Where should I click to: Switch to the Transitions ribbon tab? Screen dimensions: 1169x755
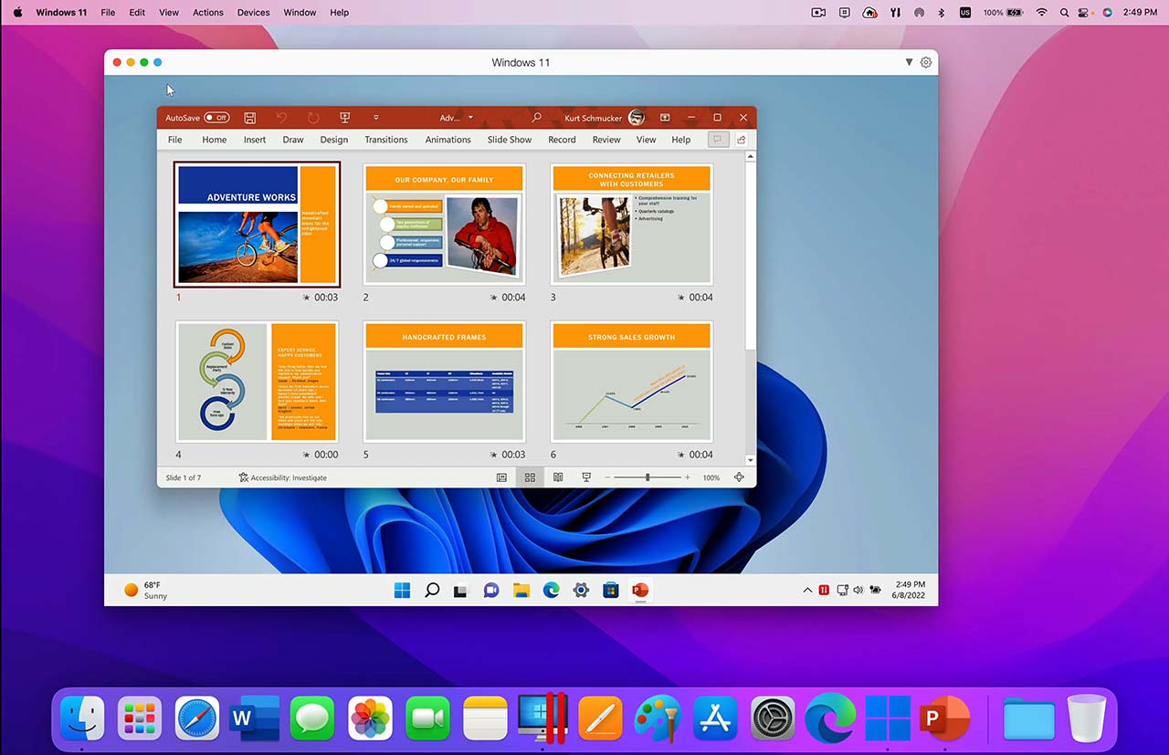point(385,139)
